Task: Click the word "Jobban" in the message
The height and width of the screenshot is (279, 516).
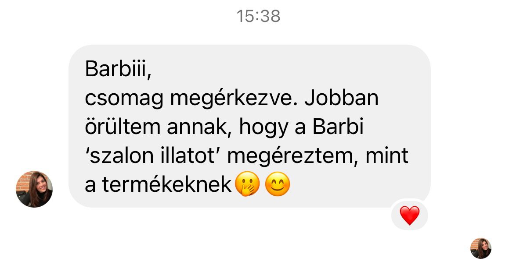Action: click(342, 98)
